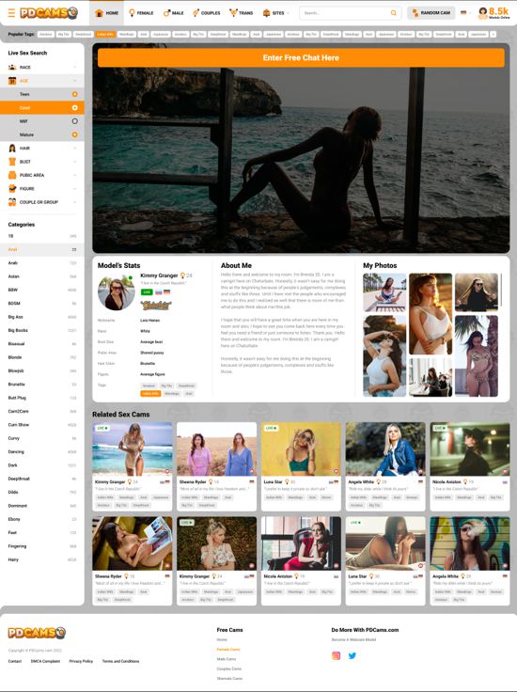This screenshot has height=692, width=517.
Task: Click the Random Cam dice icon
Action: pyautogui.click(x=415, y=13)
